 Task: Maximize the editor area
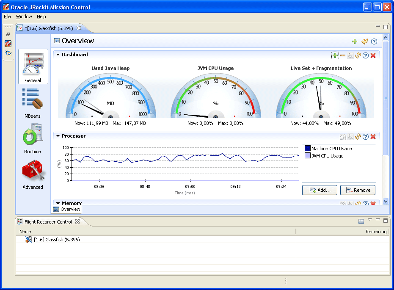pos(386,27)
